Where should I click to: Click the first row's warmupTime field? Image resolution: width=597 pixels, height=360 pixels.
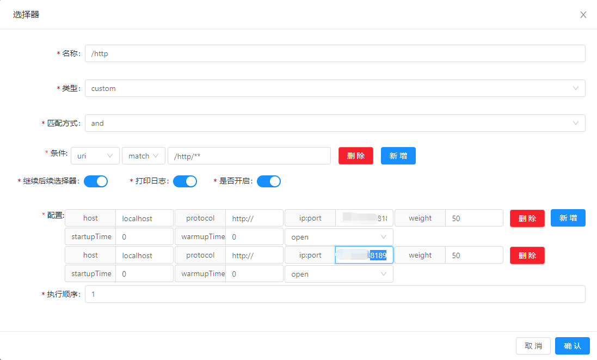(x=254, y=236)
